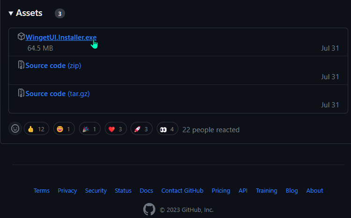Screen dimensions: 351x218
Task: Toggle the eyes reaction
Action: 168,129
